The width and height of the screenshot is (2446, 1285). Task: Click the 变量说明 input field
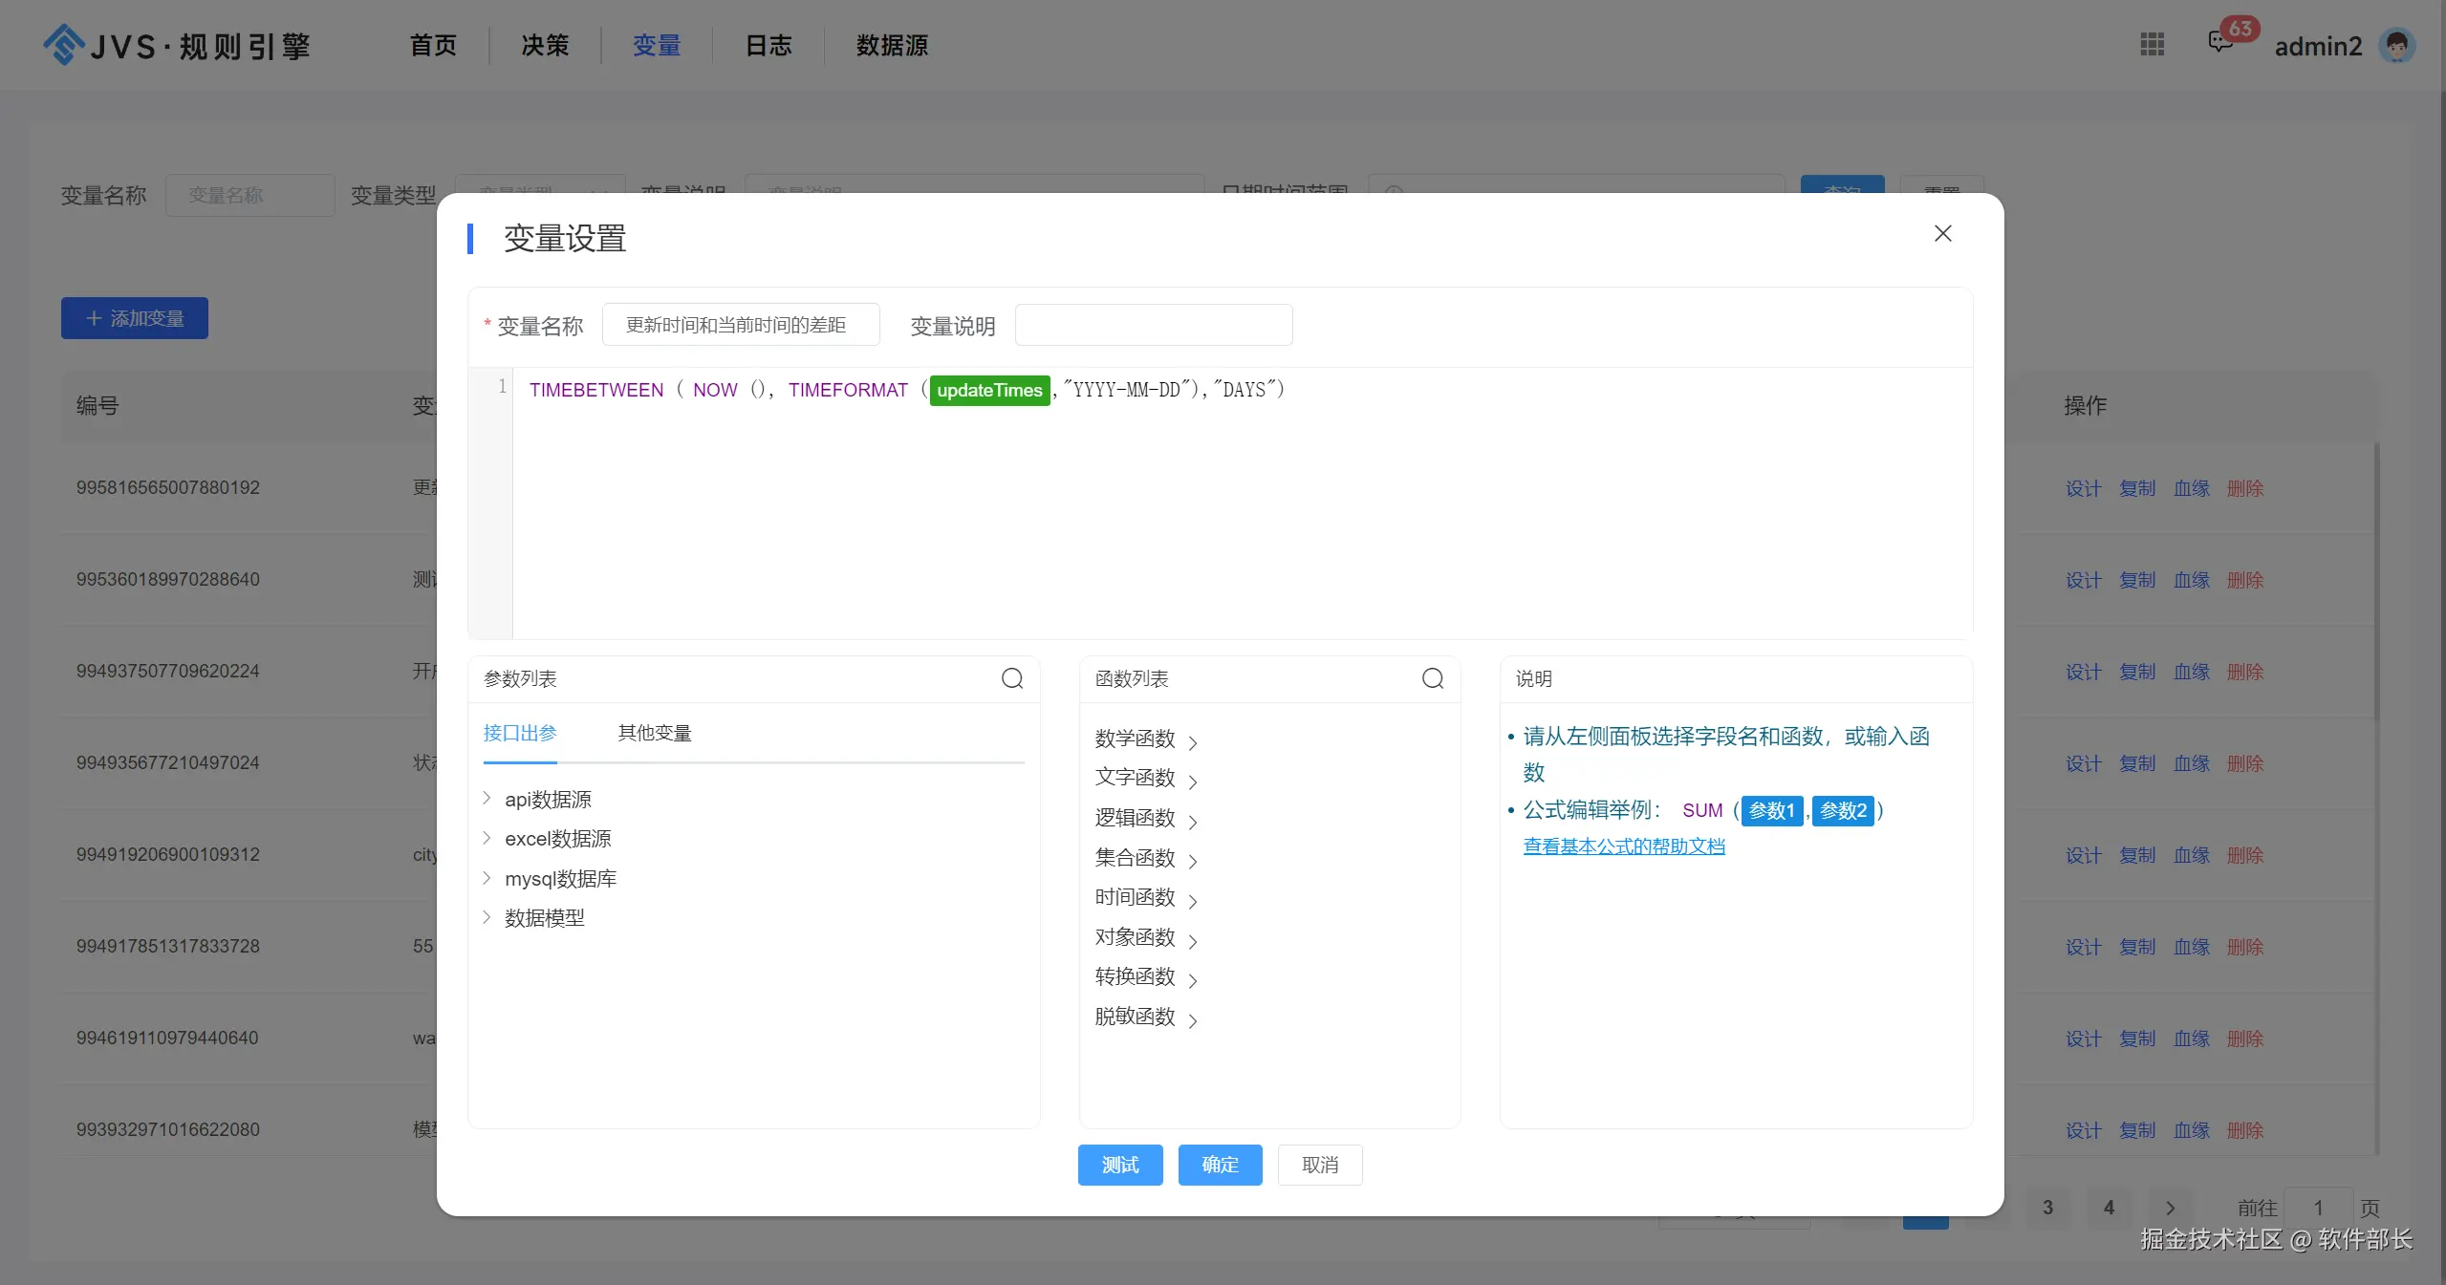click(x=1153, y=325)
